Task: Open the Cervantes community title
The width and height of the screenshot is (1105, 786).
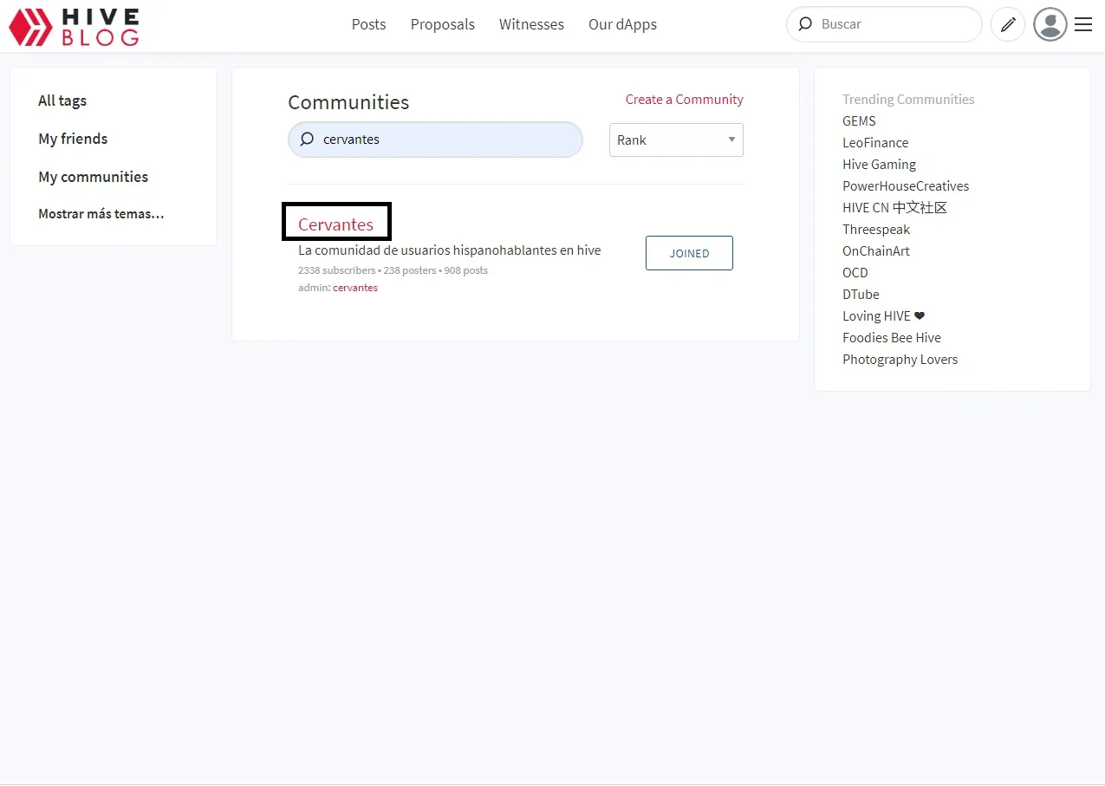Action: tap(335, 224)
